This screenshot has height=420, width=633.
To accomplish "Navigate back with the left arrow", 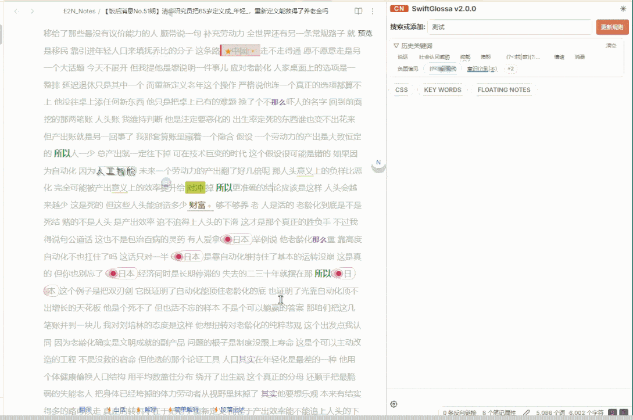I will point(16,11).
